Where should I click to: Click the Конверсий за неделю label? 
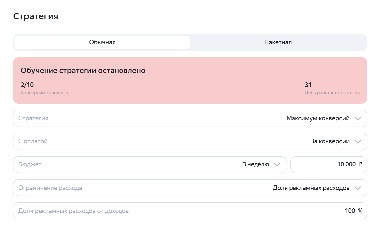click(x=44, y=93)
